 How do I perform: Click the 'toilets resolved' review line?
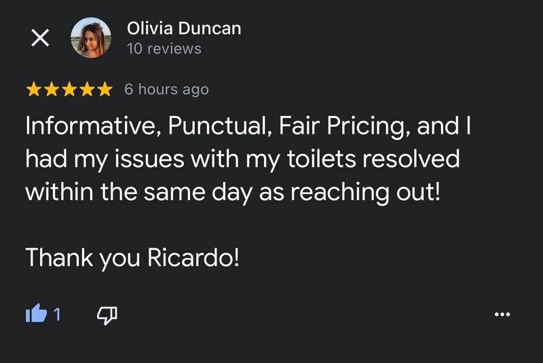pos(243,159)
